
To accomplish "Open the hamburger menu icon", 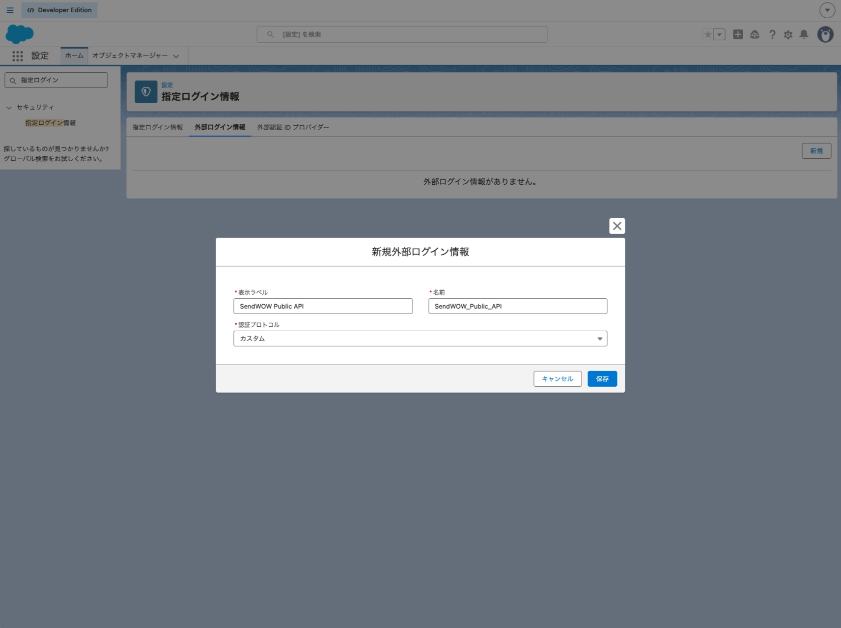I will pos(10,10).
